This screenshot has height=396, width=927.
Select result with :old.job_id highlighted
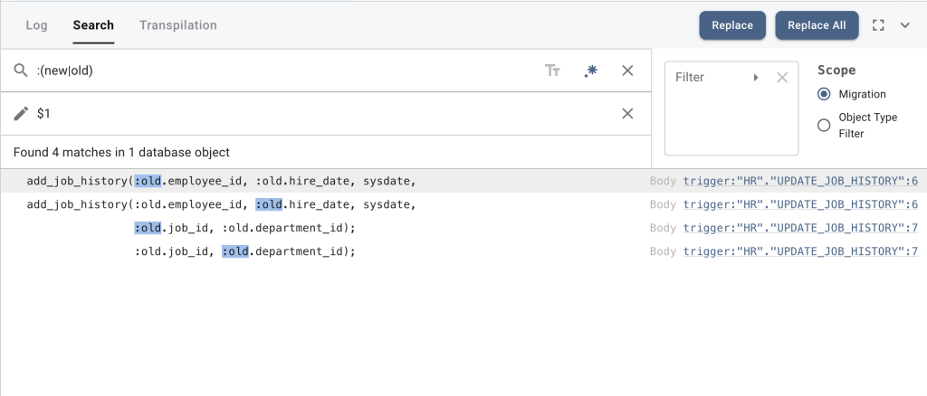point(463,228)
